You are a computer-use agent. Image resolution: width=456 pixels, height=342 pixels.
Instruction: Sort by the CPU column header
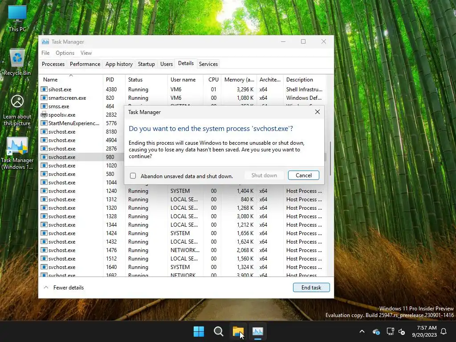(x=212, y=79)
